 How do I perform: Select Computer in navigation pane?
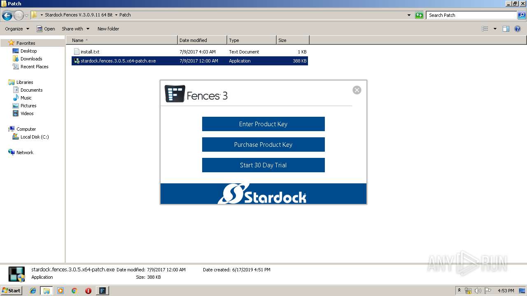tap(26, 129)
